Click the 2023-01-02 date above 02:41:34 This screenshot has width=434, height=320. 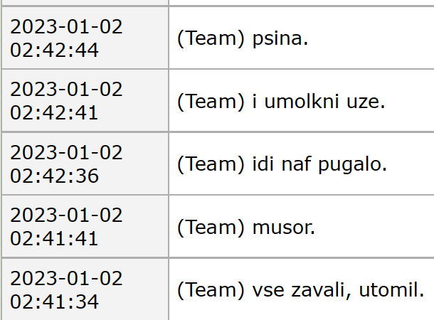[x=67, y=279]
